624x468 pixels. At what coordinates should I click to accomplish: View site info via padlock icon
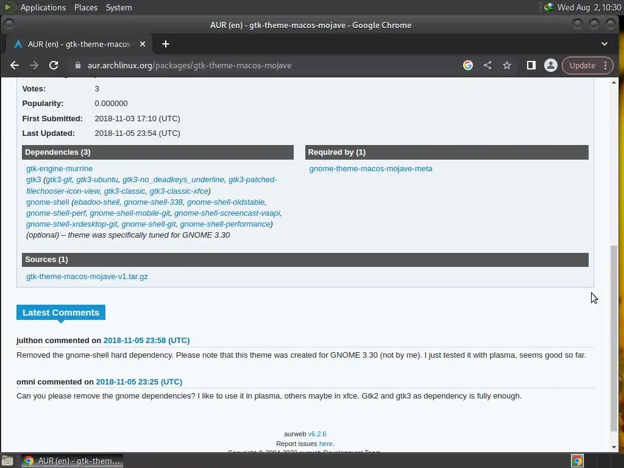tap(78, 65)
